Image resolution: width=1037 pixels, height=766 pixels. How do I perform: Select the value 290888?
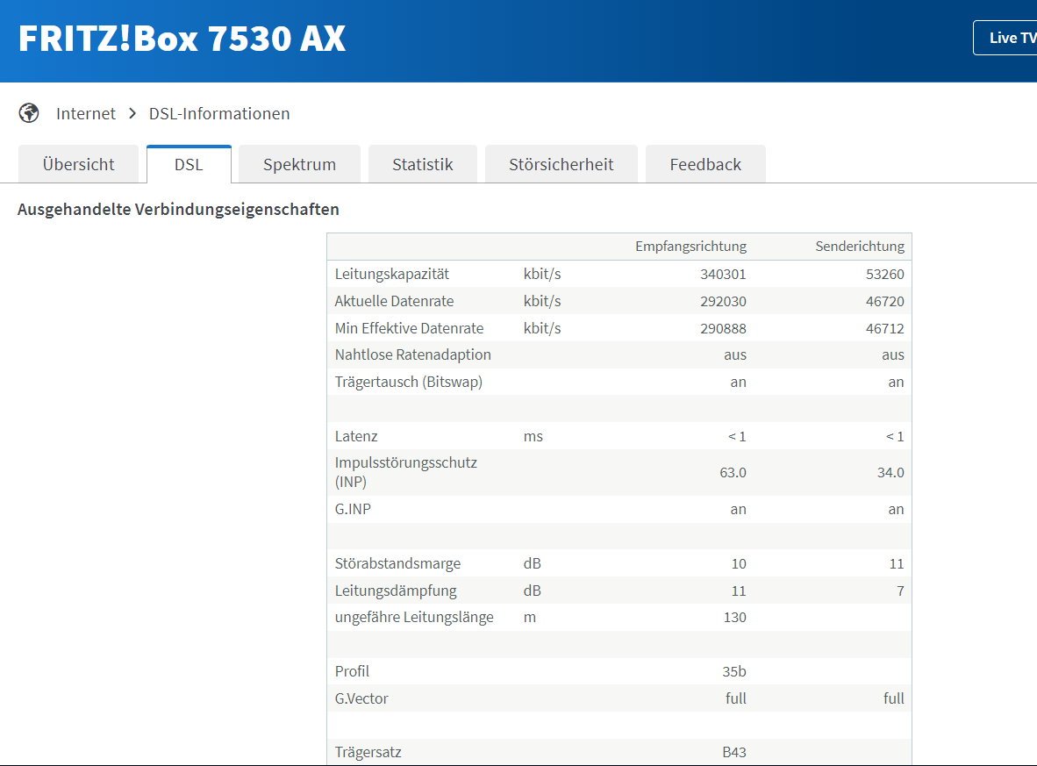click(x=723, y=328)
